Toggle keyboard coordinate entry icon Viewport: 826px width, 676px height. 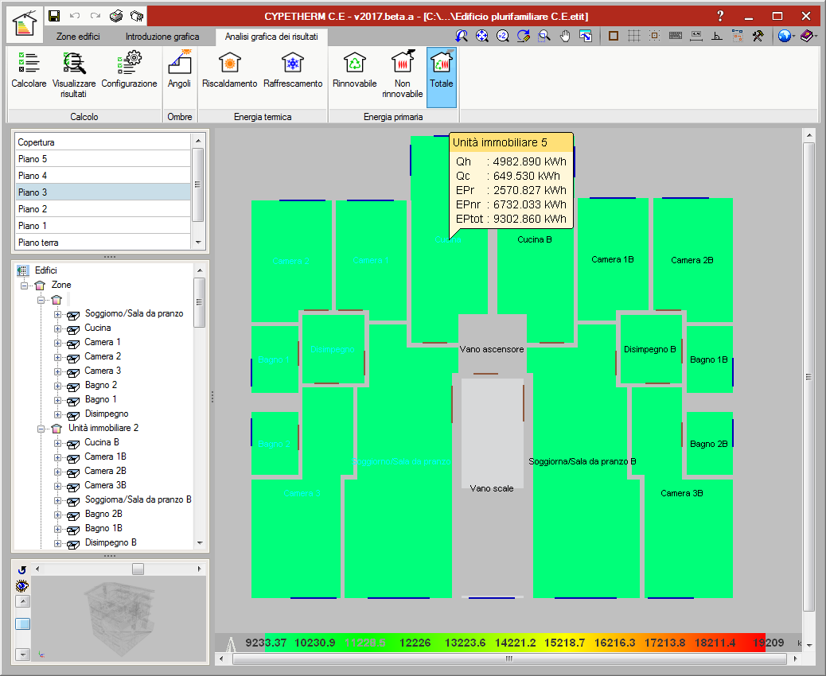(x=676, y=36)
